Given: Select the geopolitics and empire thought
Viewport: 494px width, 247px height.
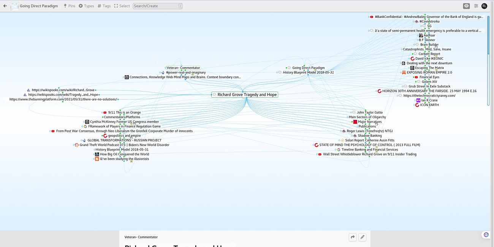Looking at the screenshot, I should click(x=124, y=136).
